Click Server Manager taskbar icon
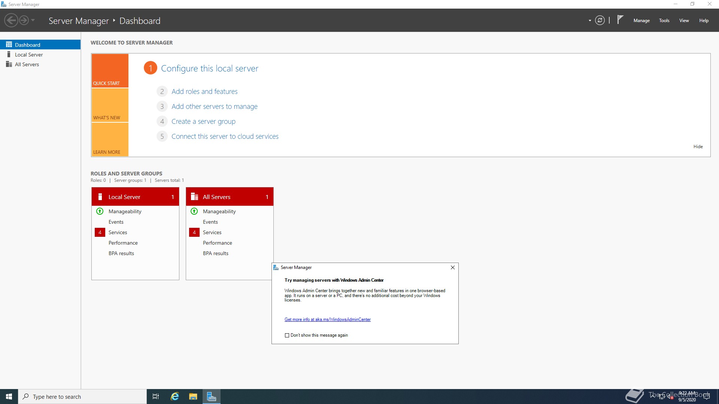This screenshot has height=404, width=719. (x=212, y=397)
